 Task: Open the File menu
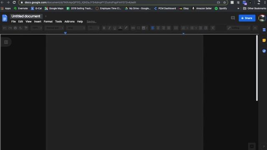click(13, 22)
